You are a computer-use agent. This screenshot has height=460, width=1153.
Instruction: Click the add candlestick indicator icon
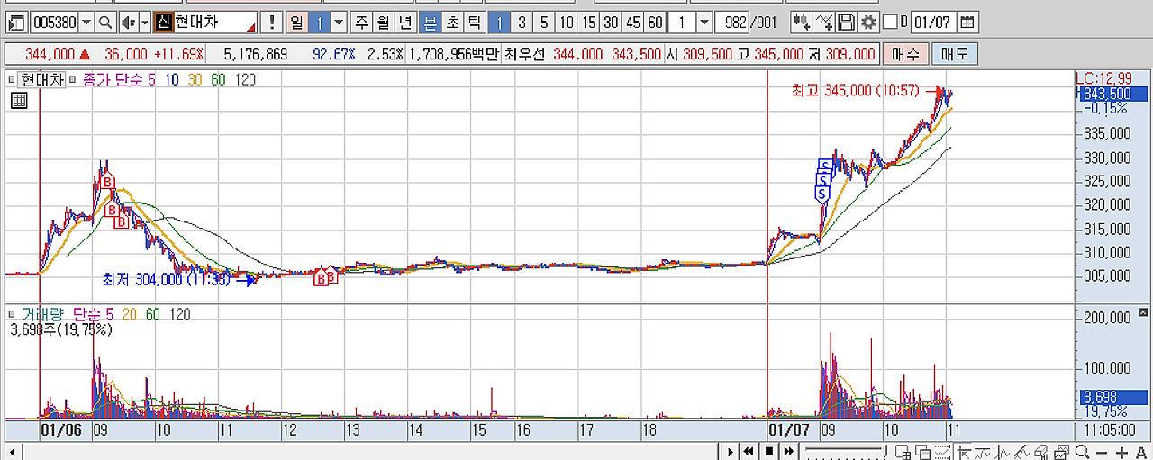pos(801,23)
